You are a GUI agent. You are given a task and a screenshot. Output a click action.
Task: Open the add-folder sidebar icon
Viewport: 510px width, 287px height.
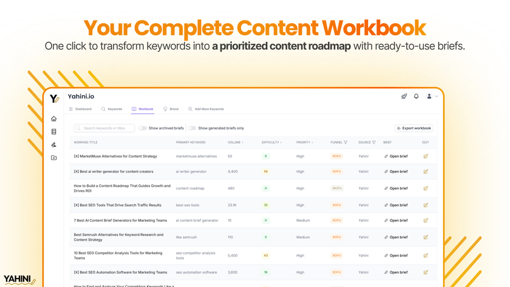[x=53, y=158]
